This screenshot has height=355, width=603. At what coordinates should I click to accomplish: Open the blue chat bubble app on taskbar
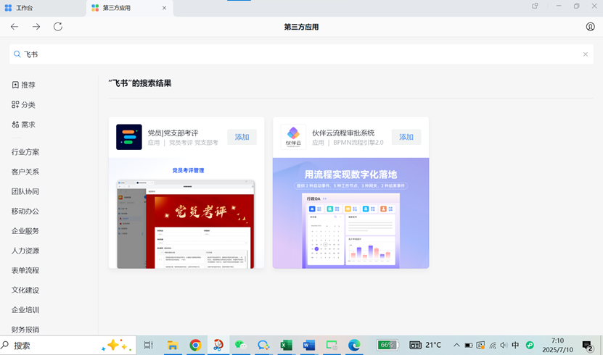(263, 346)
